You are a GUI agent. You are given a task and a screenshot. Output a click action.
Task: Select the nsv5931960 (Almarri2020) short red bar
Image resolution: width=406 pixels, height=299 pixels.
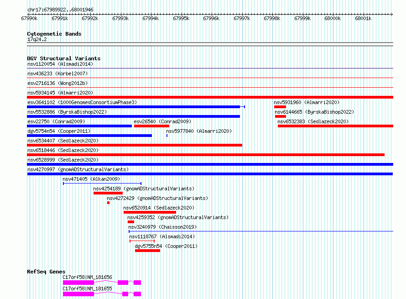[280, 107]
